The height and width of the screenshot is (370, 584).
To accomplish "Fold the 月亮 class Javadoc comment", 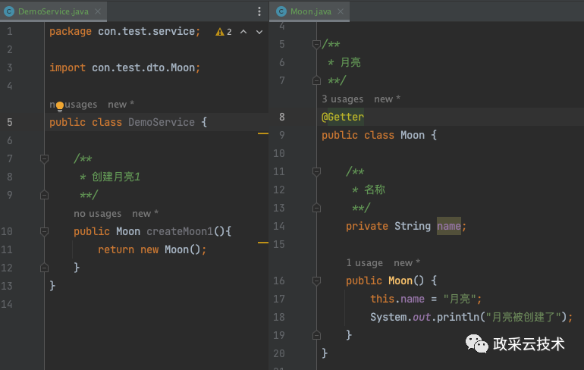I will point(316,44).
